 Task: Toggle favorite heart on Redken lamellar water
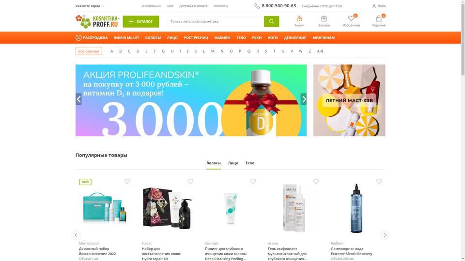(x=379, y=181)
